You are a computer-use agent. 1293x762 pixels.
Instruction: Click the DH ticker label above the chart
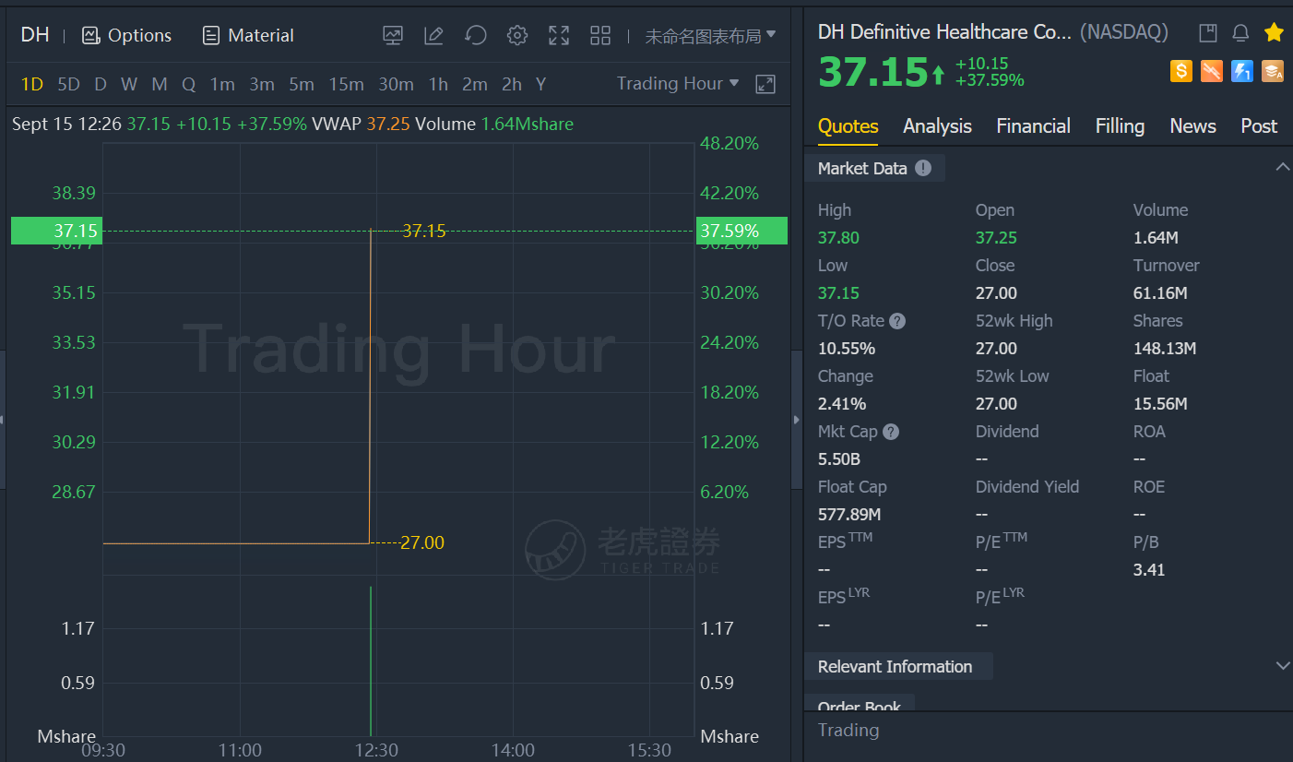click(35, 35)
